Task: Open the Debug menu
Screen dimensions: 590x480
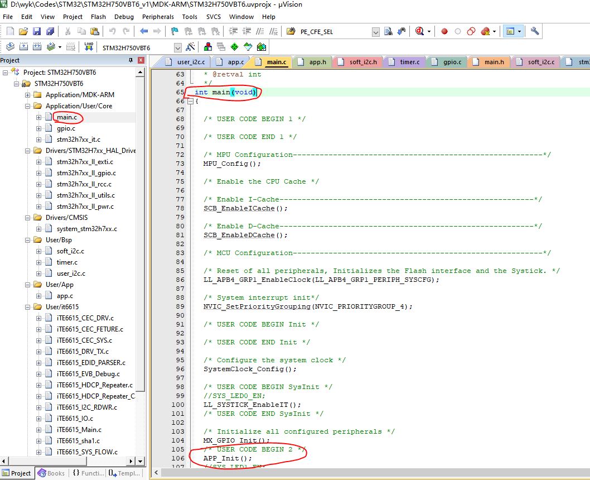Action: click(124, 17)
